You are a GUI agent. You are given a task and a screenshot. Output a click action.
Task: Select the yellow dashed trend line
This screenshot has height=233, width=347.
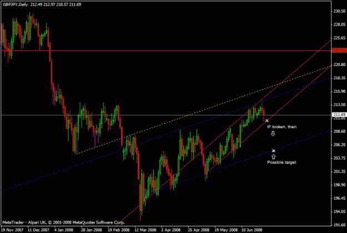click(204, 109)
